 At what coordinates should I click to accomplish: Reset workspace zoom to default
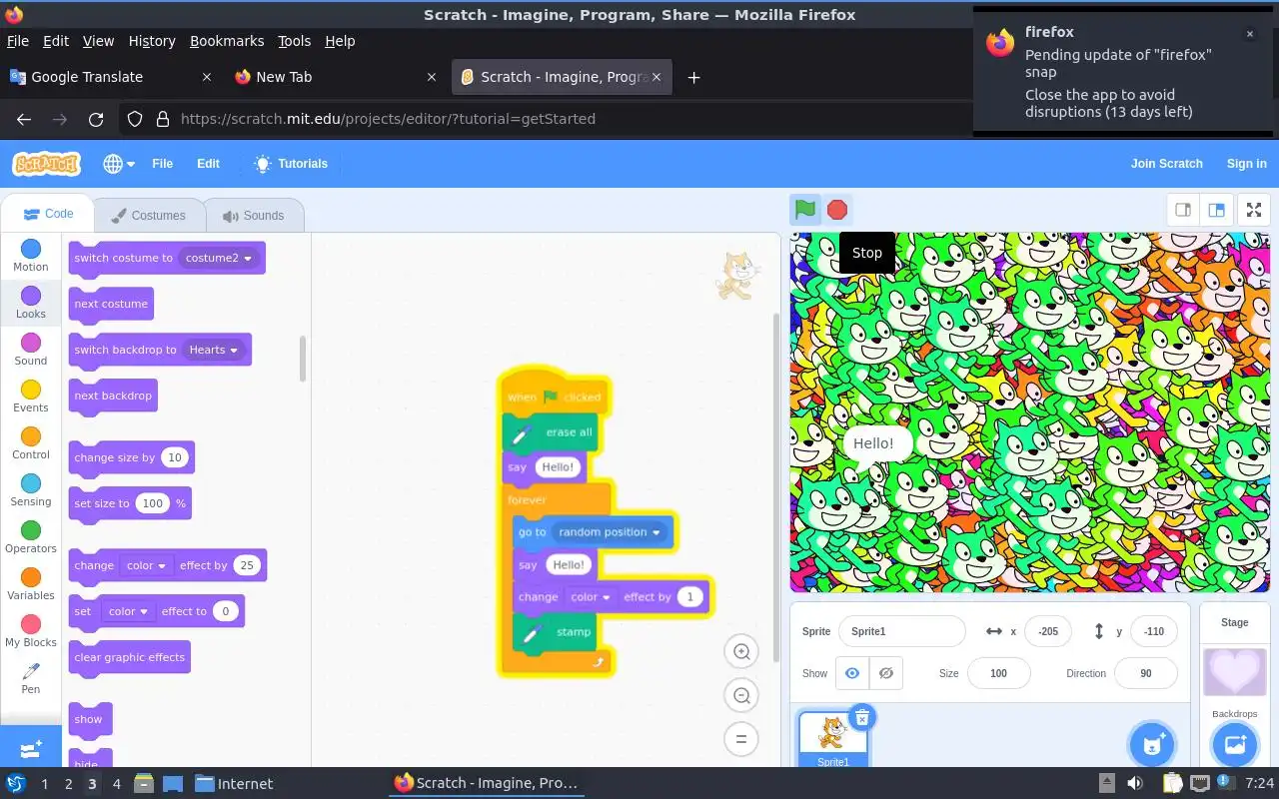pyautogui.click(x=741, y=740)
